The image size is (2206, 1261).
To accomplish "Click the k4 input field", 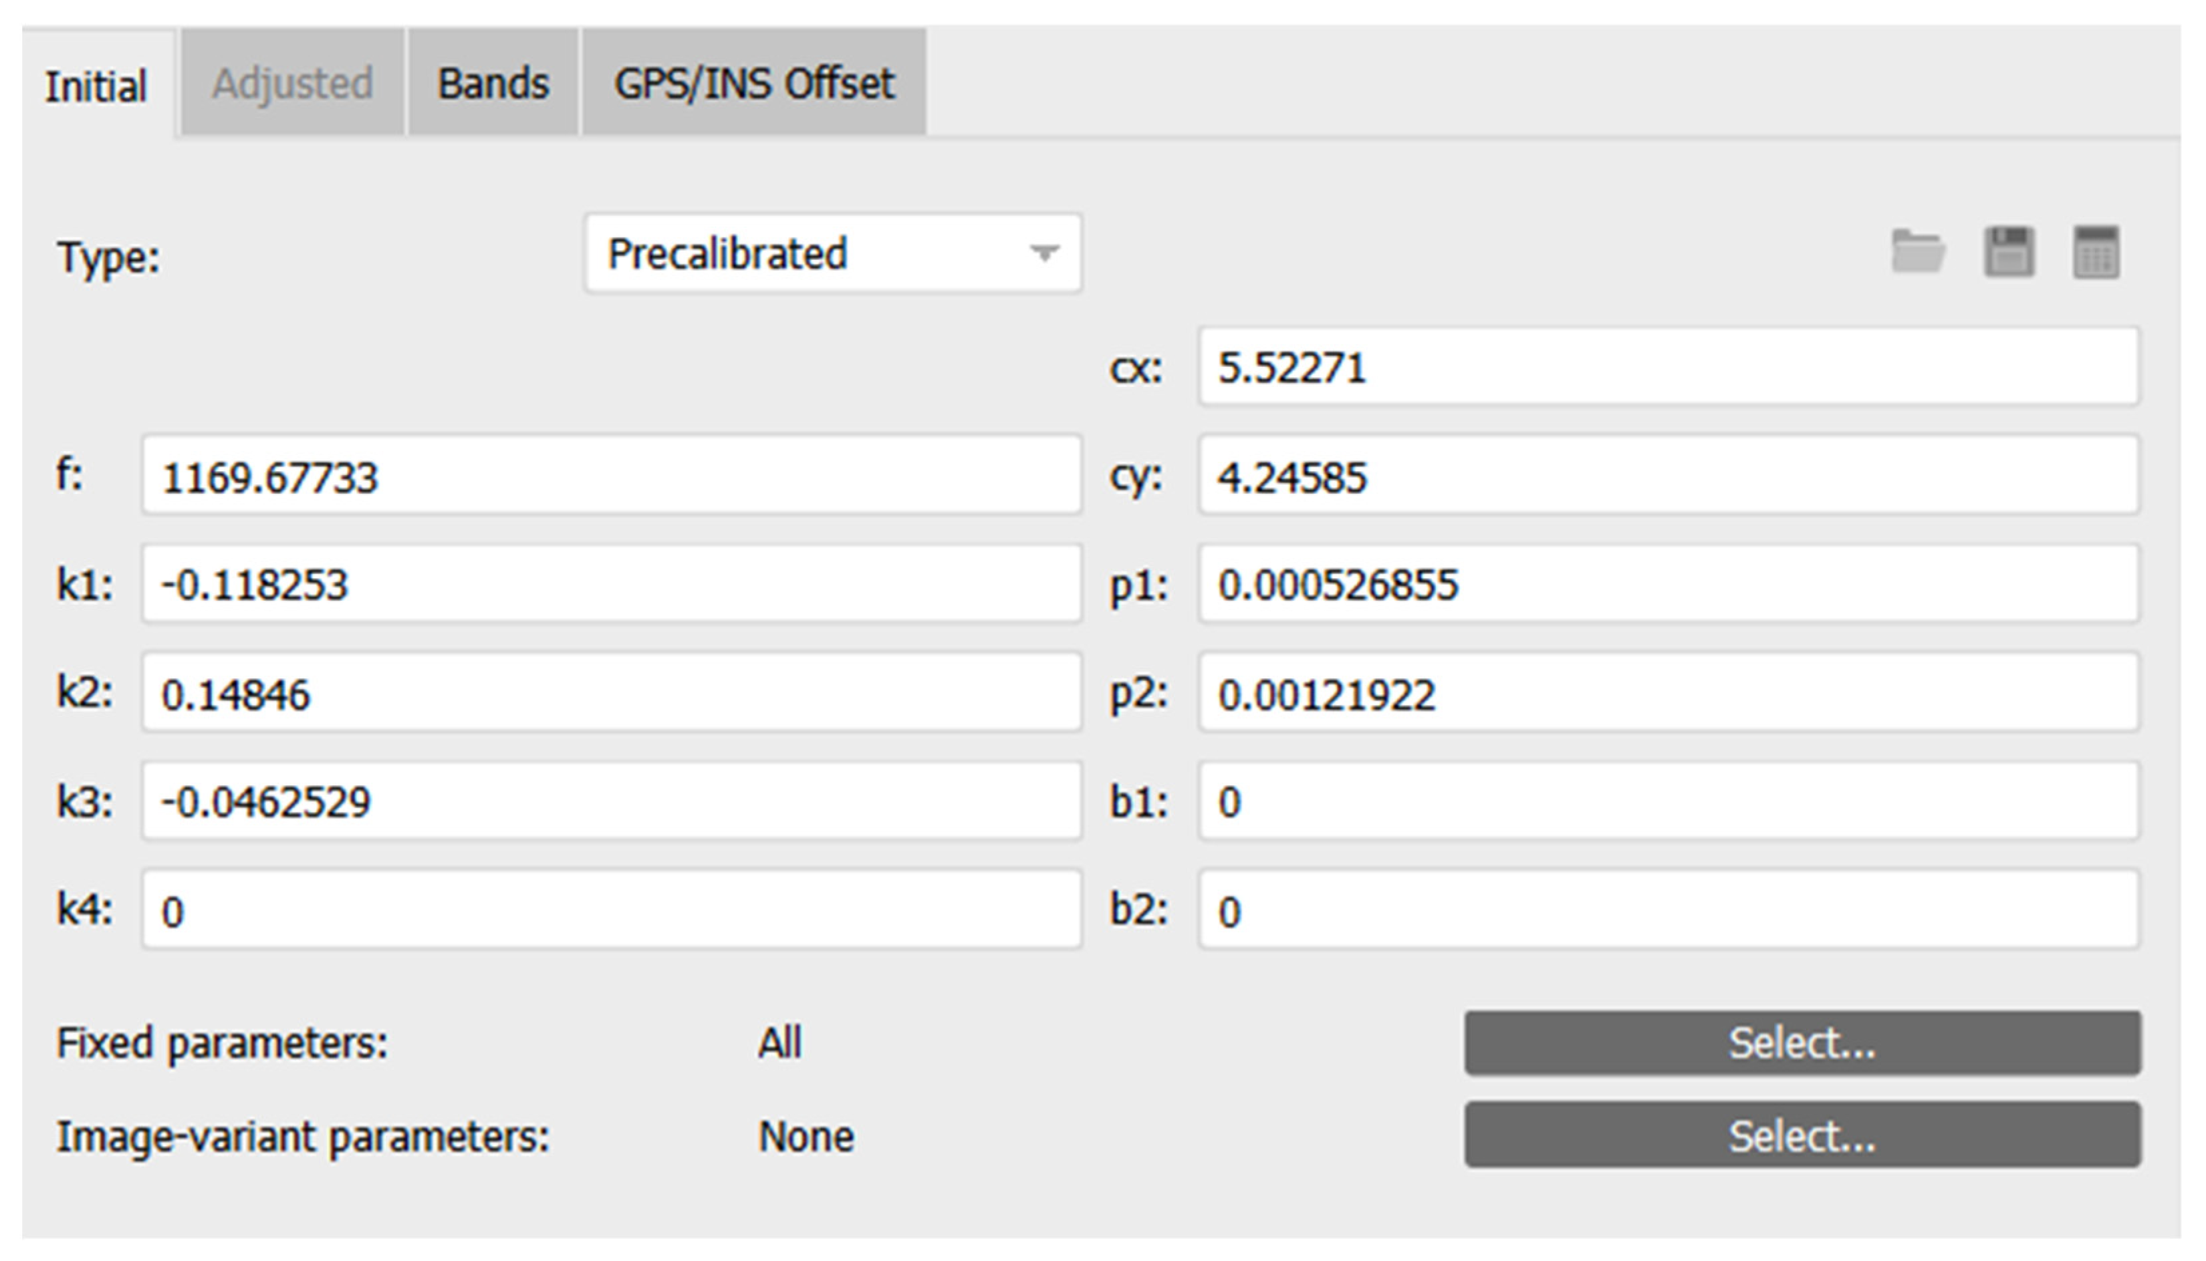I will click(x=612, y=911).
